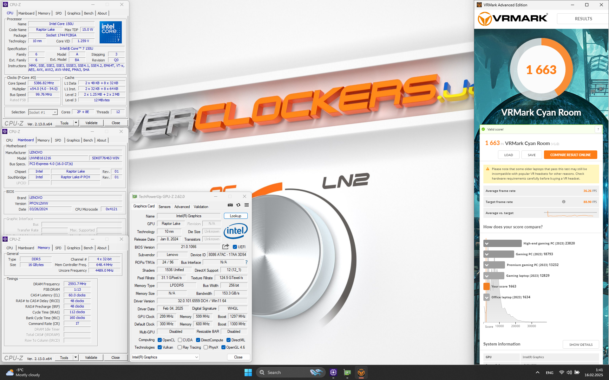Image resolution: width=609 pixels, height=380 pixels.
Task: Open Tools dropdown arrow in bottom CPU-Z window
Action: pyautogui.click(x=75, y=358)
